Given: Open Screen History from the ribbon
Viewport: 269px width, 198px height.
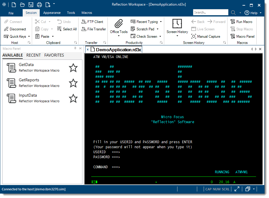Looking at the screenshot, I should (x=177, y=24).
